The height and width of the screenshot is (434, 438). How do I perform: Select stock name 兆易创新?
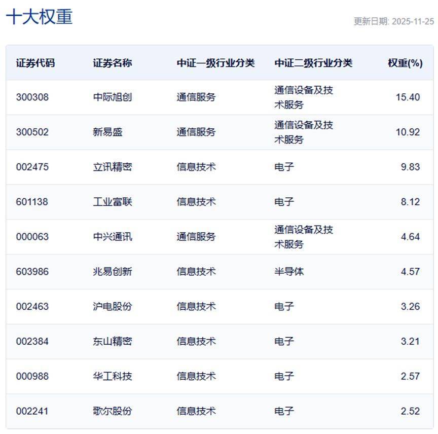point(113,272)
